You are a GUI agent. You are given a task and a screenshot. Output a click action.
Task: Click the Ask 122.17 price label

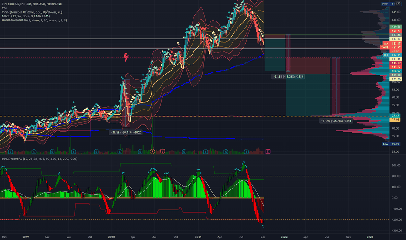tap(392, 44)
